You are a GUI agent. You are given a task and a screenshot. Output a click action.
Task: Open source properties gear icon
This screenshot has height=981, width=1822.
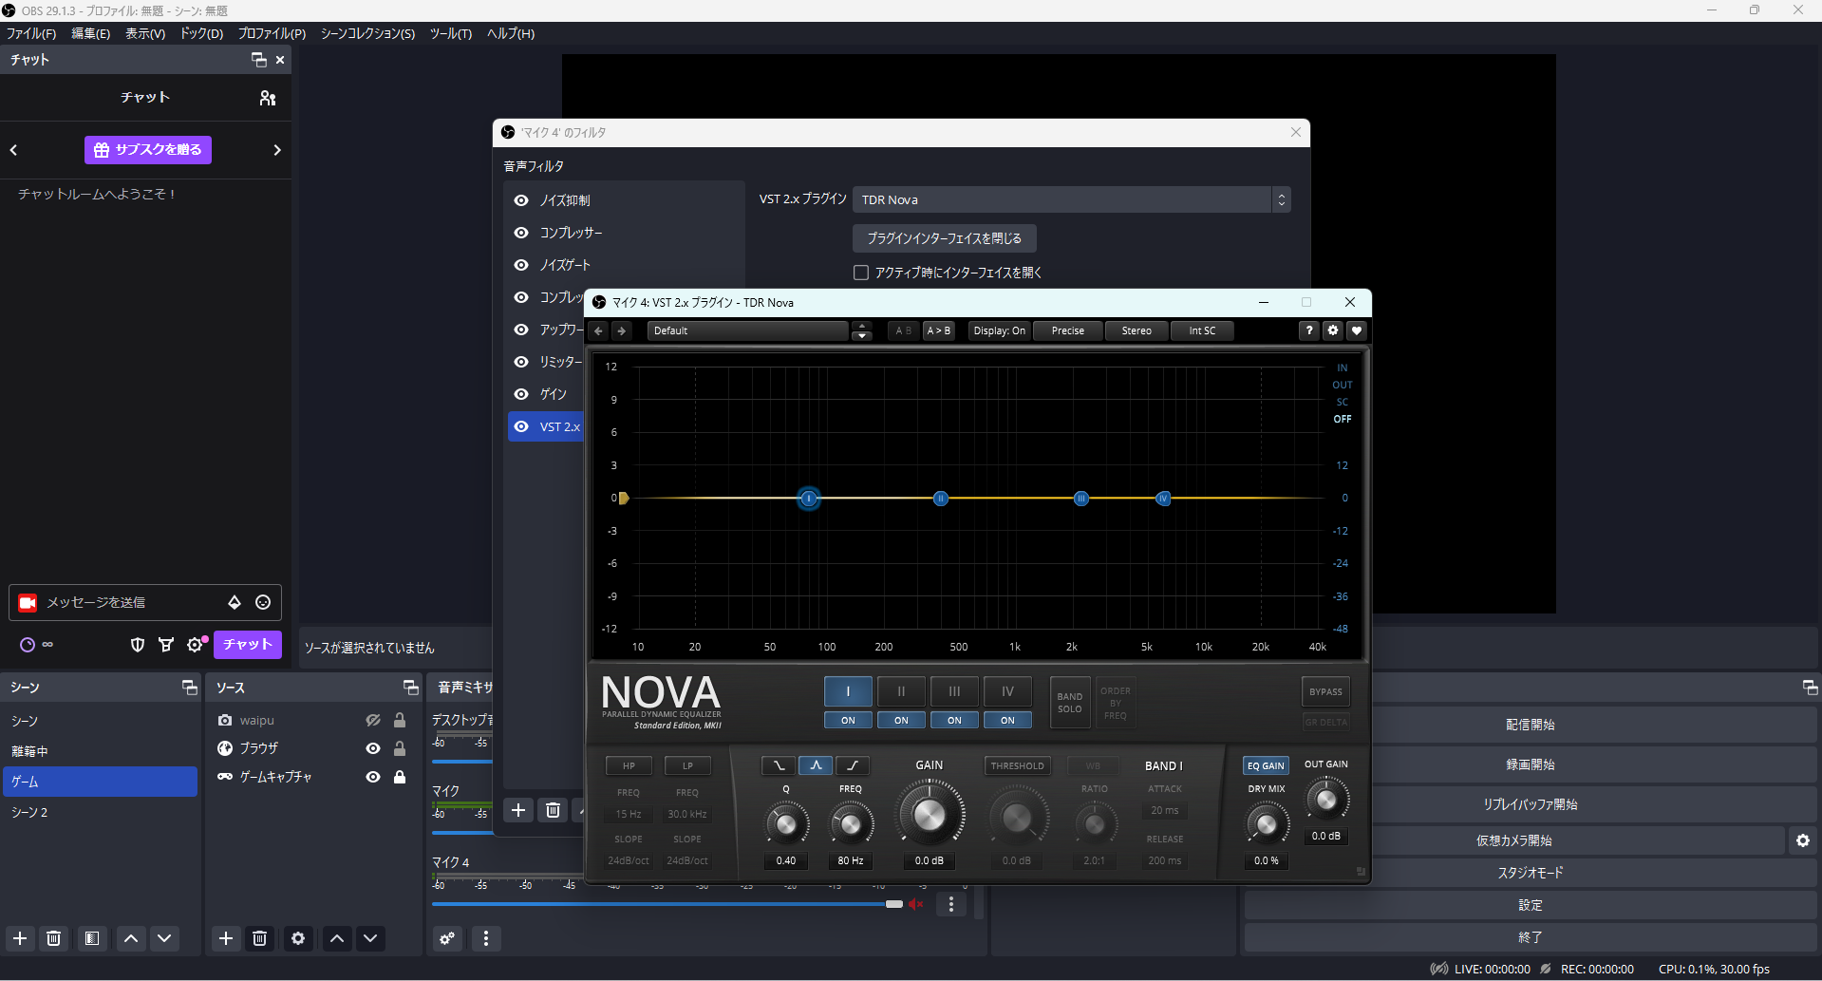[298, 938]
